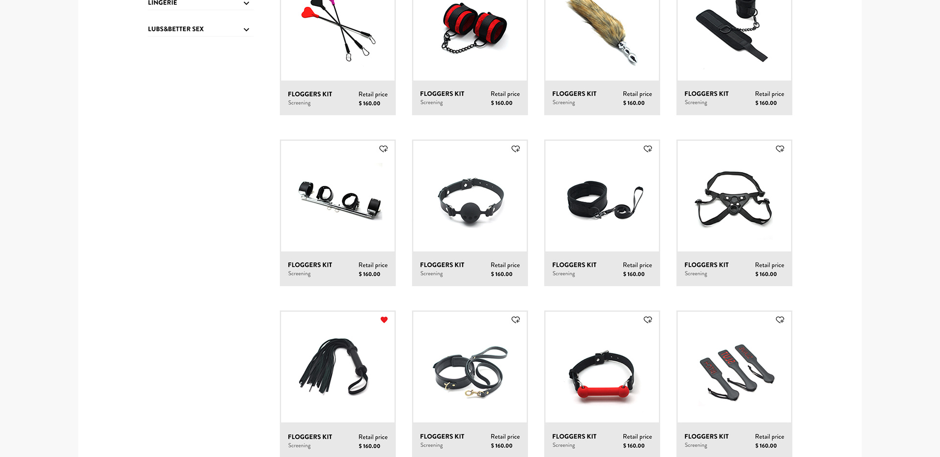The width and height of the screenshot is (940, 457).
Task: Add collar with leash strap to wishlist
Action: 648,149
